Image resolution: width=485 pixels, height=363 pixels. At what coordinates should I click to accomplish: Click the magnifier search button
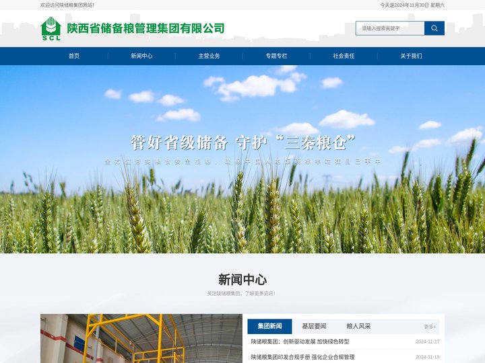pos(434,28)
